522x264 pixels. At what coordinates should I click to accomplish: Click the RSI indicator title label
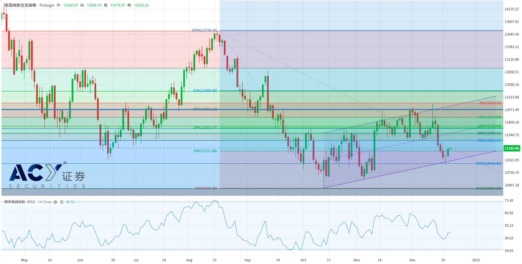coord(20,202)
